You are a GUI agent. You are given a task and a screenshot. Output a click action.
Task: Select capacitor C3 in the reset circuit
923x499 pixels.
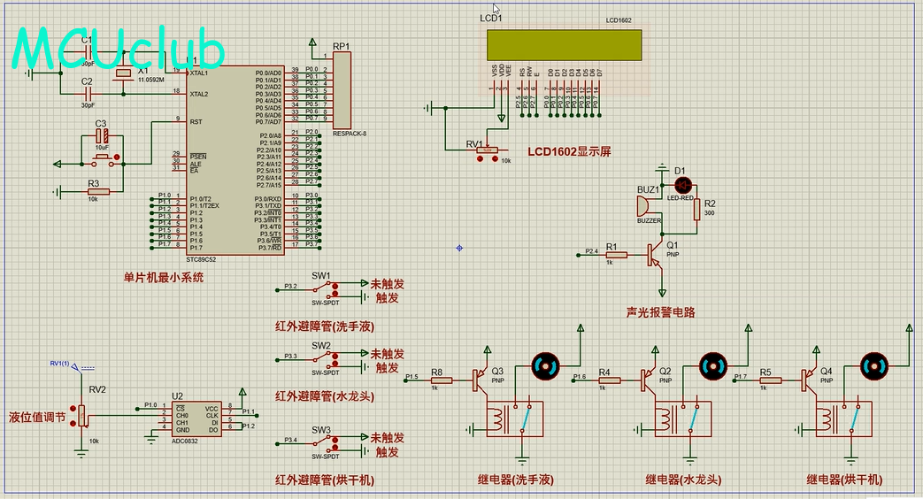pos(102,137)
